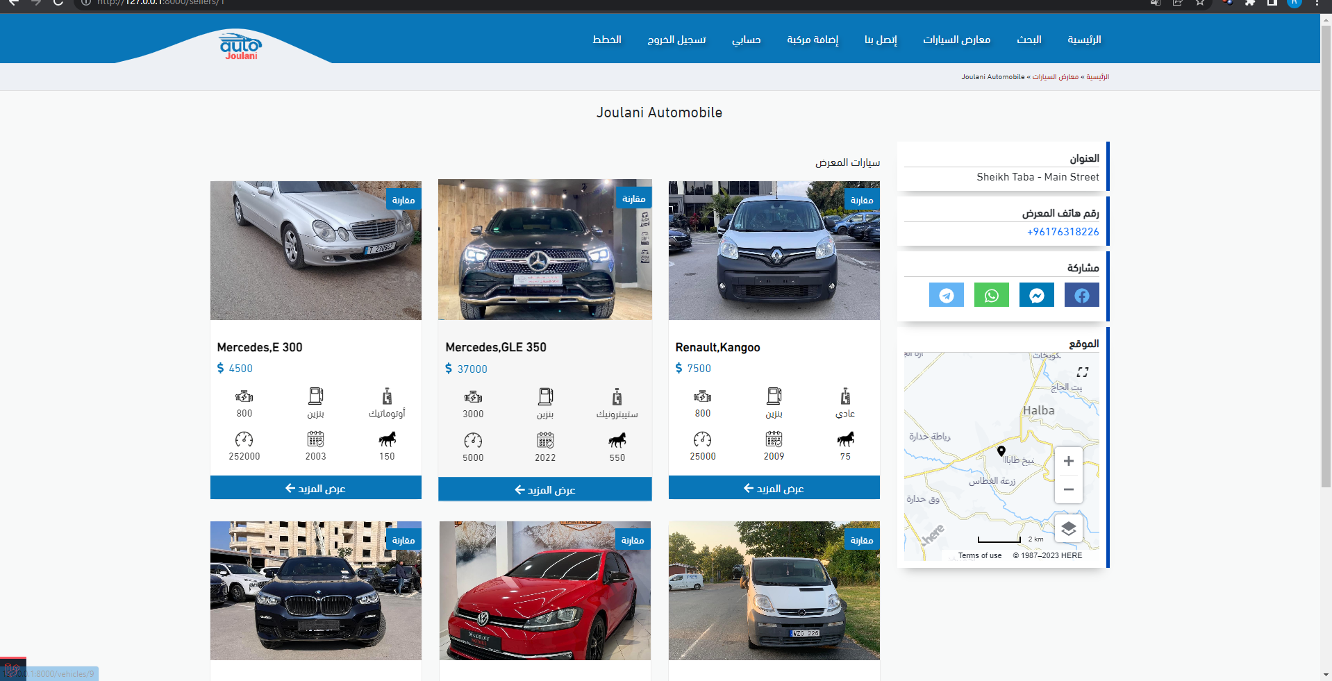Compare the black BMW car
Image resolution: width=1332 pixels, height=681 pixels.
(403, 540)
